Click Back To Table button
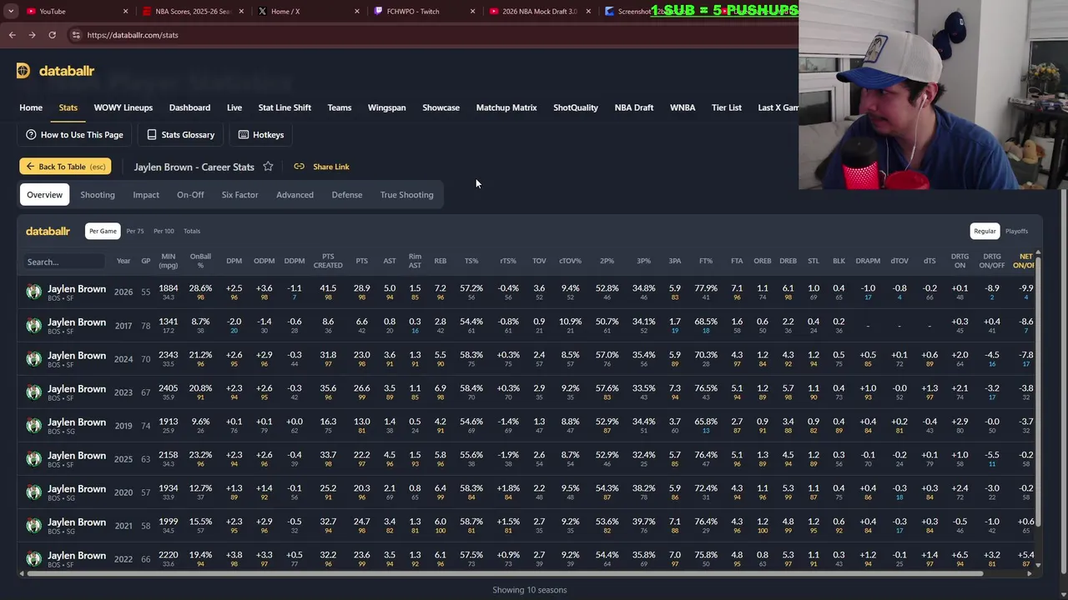Screen dimensions: 1068x600 [65, 167]
